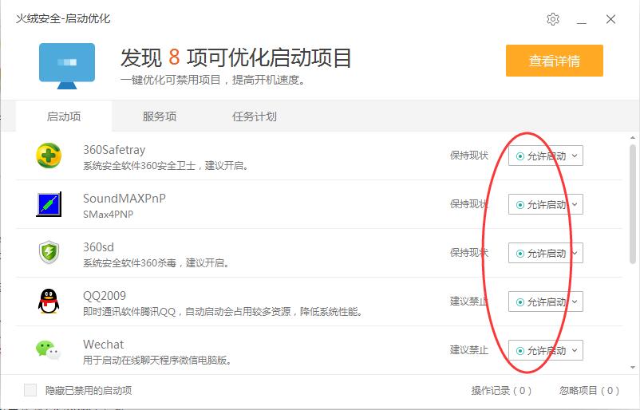Click the QQ2009 penguin icon

click(x=49, y=302)
